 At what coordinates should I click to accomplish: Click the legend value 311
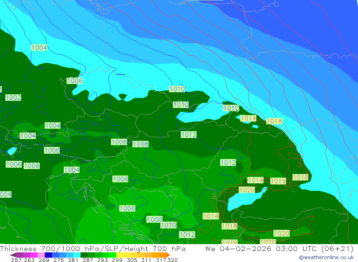coord(146,260)
